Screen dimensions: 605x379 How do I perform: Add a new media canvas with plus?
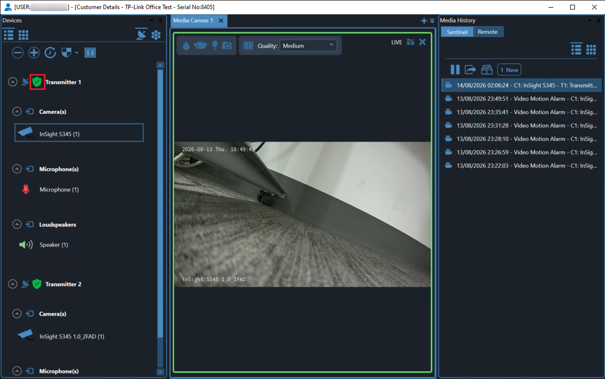point(424,21)
